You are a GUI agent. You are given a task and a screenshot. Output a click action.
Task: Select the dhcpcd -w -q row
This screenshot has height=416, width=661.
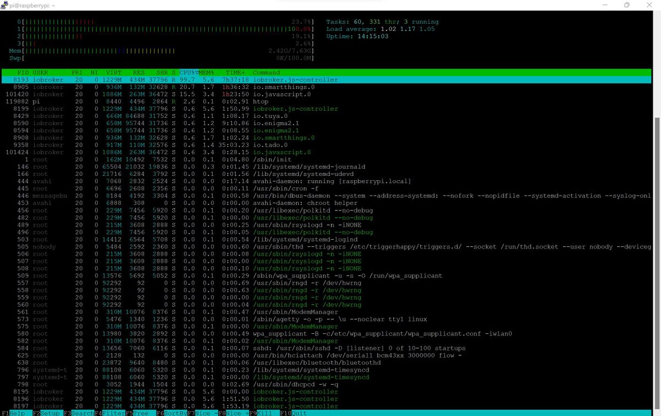tap(326, 384)
